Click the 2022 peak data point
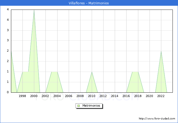The width and height of the screenshot is (178, 123). [161, 51]
